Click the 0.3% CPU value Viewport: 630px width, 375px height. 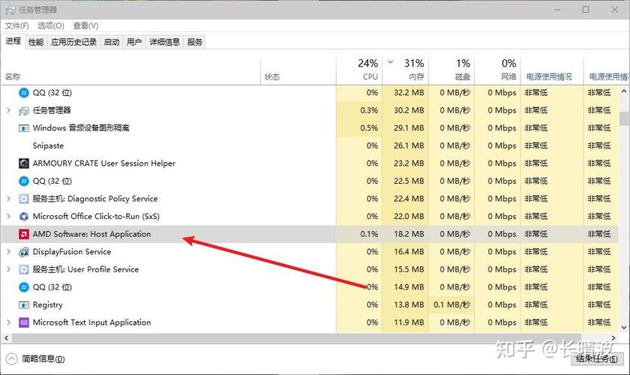[x=369, y=110]
